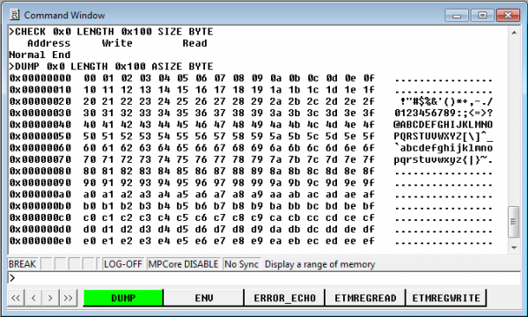Click address 0x00000090 in the dump
Screen dimensions: 528x317
pyautogui.click(x=40, y=182)
